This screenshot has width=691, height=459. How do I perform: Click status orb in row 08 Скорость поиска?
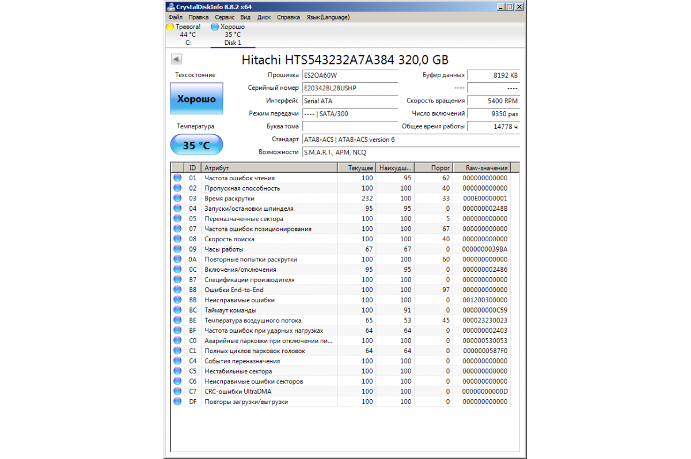[x=177, y=239]
